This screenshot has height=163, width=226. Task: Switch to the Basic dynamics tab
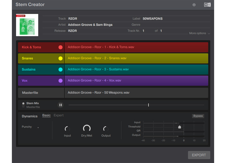[x=46, y=115]
